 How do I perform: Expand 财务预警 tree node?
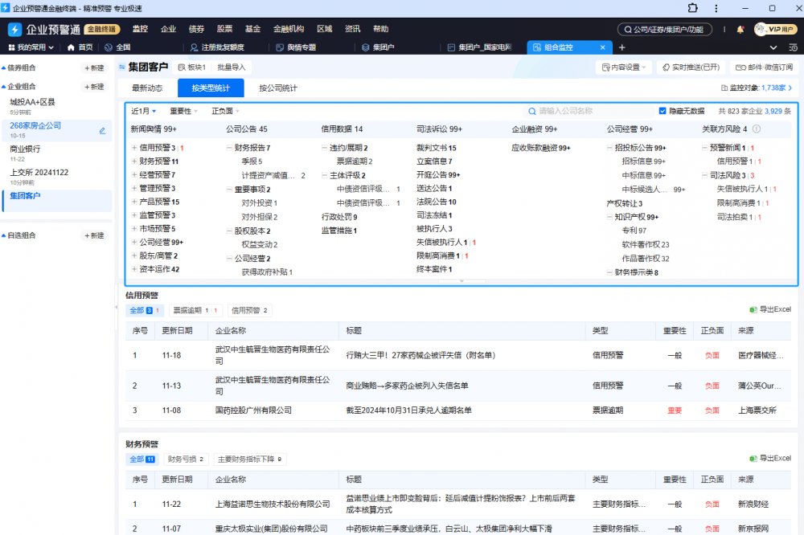pos(133,161)
